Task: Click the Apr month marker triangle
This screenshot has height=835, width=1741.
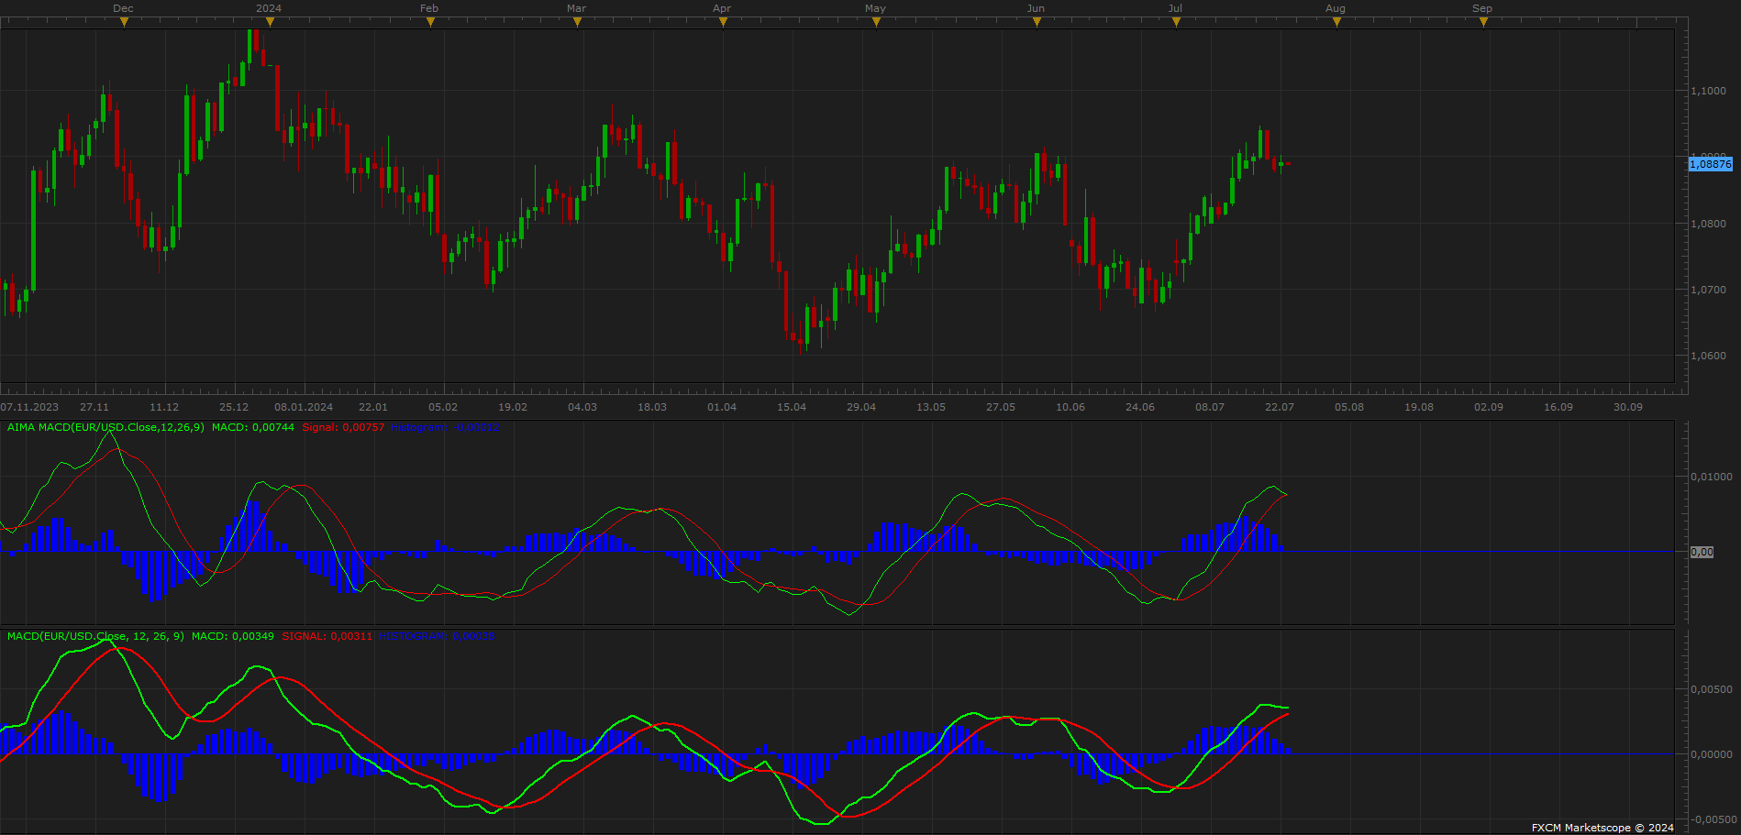Action: point(723,22)
